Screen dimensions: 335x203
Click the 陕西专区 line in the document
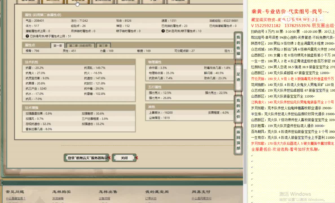click(x=293, y=43)
